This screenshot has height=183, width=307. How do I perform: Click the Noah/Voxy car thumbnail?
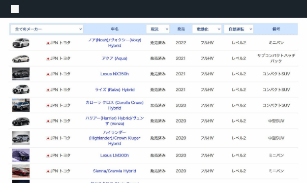point(21,43)
